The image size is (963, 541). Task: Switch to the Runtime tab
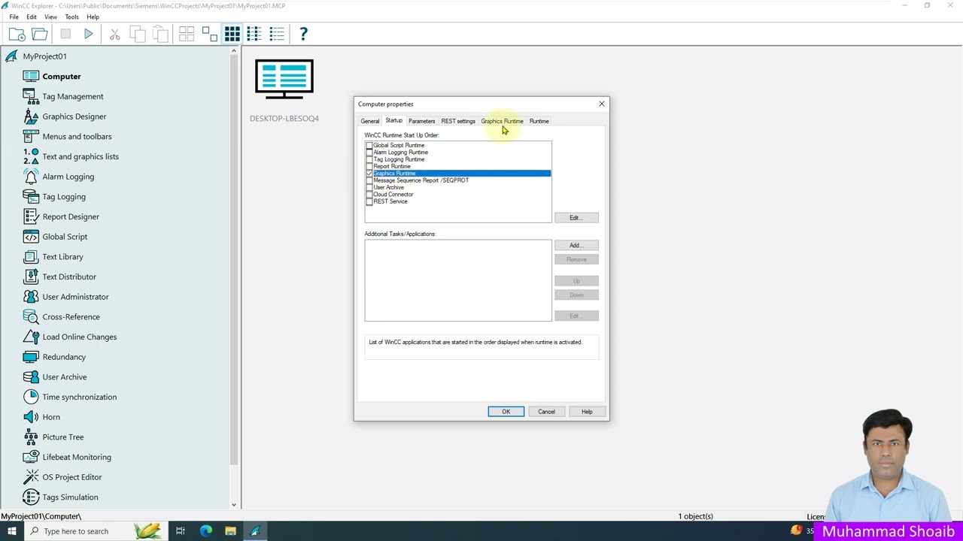pyautogui.click(x=539, y=121)
